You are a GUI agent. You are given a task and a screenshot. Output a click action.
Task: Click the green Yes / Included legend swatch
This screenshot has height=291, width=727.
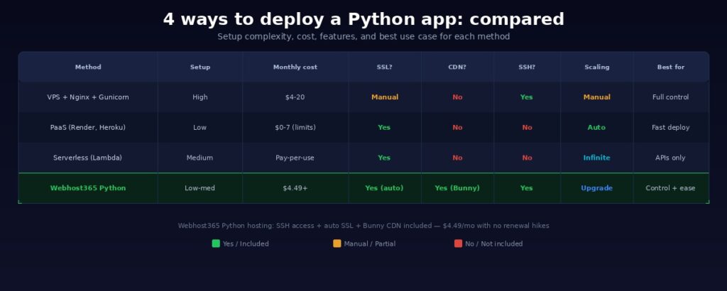[x=216, y=243]
